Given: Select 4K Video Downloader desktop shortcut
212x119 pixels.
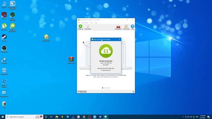Looking at the screenshot, I should point(13,27).
